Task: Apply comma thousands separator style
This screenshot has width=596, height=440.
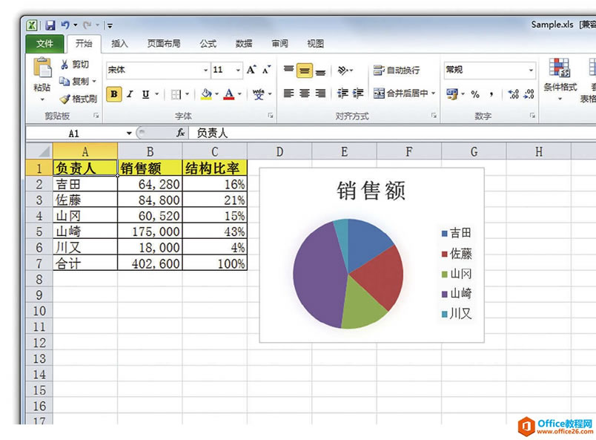Action: pos(491,94)
